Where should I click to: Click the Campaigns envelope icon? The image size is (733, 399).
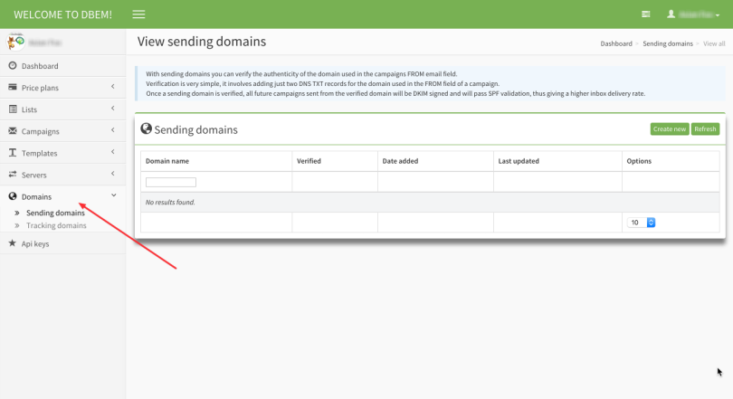click(x=13, y=131)
